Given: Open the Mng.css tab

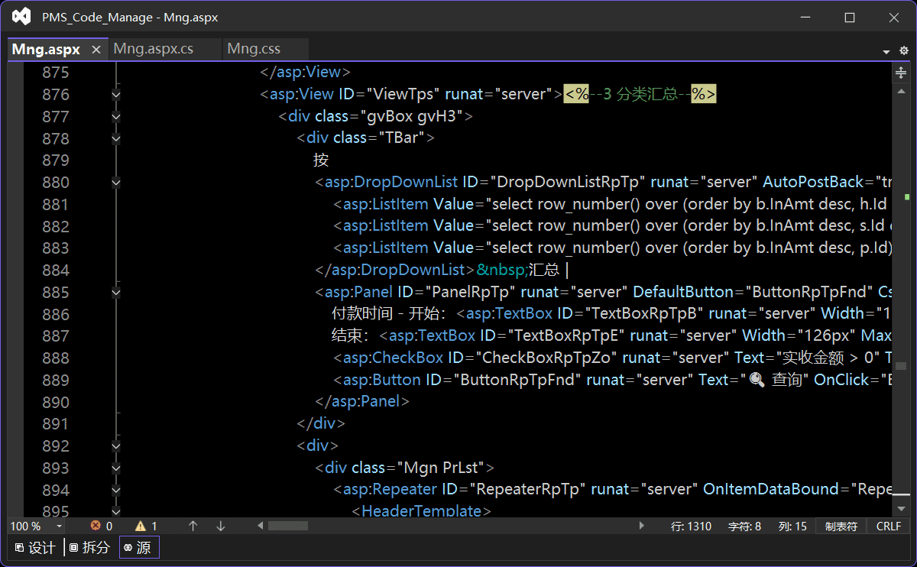Looking at the screenshot, I should (254, 49).
